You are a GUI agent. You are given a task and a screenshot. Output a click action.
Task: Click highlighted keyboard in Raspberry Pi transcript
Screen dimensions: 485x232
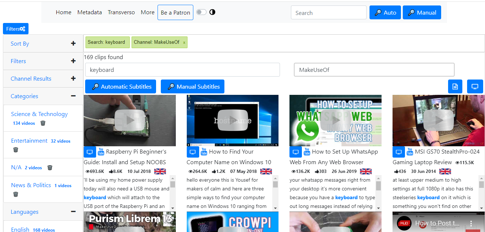95,198
